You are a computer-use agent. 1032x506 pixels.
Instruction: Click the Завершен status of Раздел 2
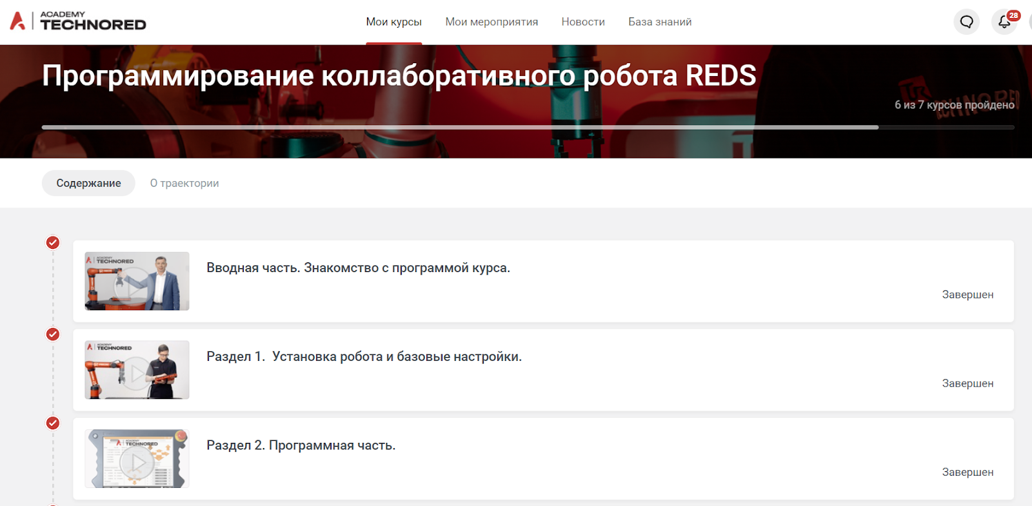click(x=967, y=472)
